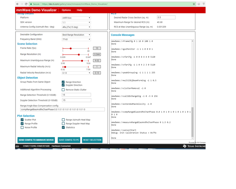The image size is (236, 189).
Task: Click the Range Resolution slider handle
Action: coord(79,54)
